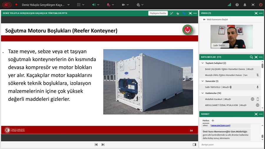Click the pods grid layout icon

[79, 5]
